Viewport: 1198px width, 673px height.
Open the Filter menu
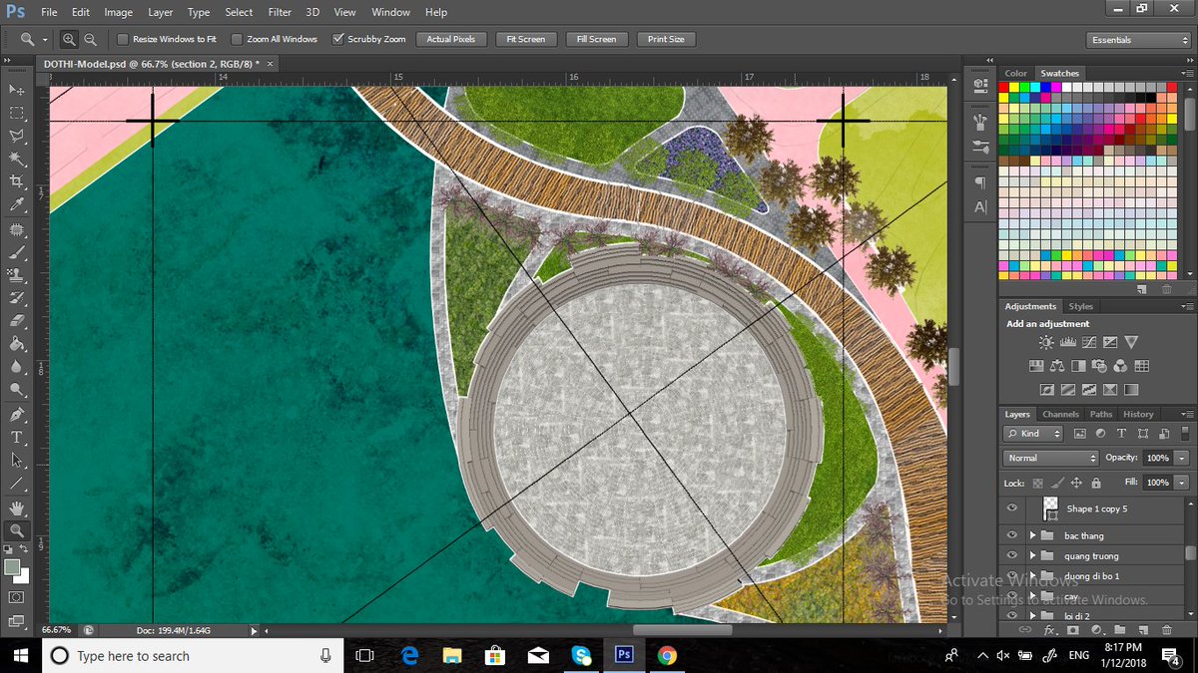point(280,12)
